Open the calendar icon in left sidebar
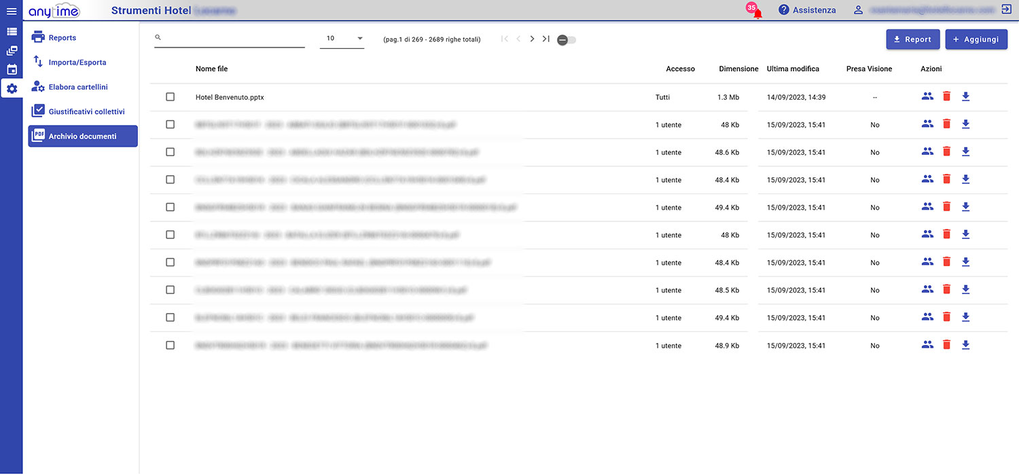Viewport: 1019px width, 474px height. point(12,69)
